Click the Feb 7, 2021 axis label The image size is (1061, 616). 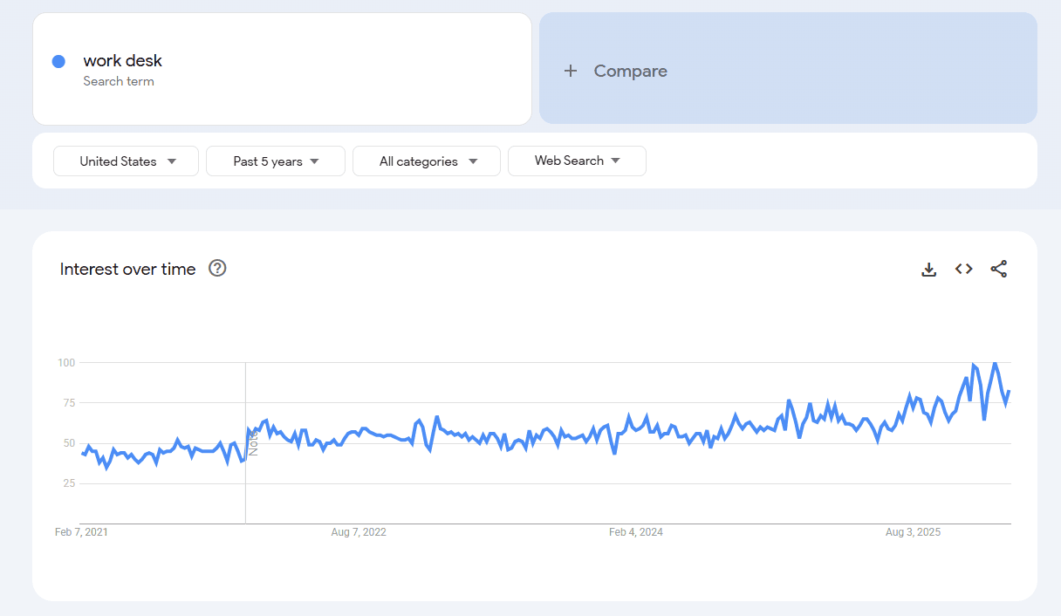click(x=81, y=531)
